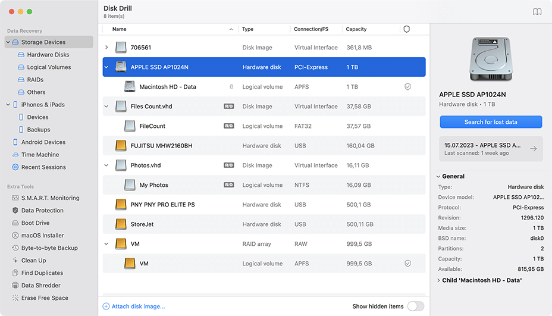Expand the 706561 disk image row
The width and height of the screenshot is (552, 316).
[x=106, y=47]
